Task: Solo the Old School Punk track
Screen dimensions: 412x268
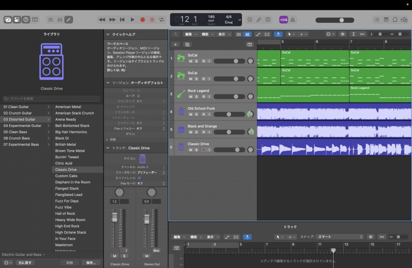Action: [196, 114]
